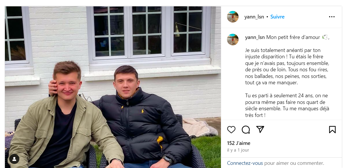View the 152 J'aime likes list
The width and height of the screenshot is (348, 168).
239,143
